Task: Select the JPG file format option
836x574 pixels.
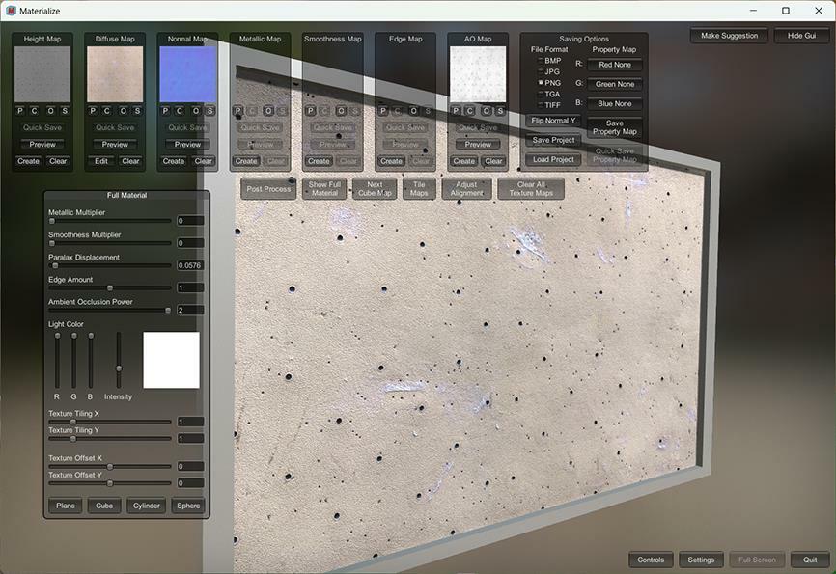Action: (x=549, y=71)
